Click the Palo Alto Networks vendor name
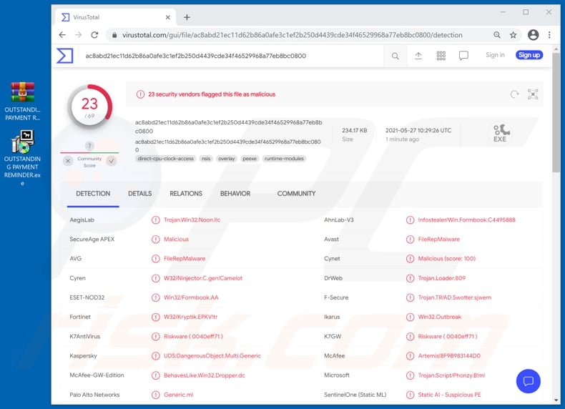565x409 pixels. coord(94,395)
